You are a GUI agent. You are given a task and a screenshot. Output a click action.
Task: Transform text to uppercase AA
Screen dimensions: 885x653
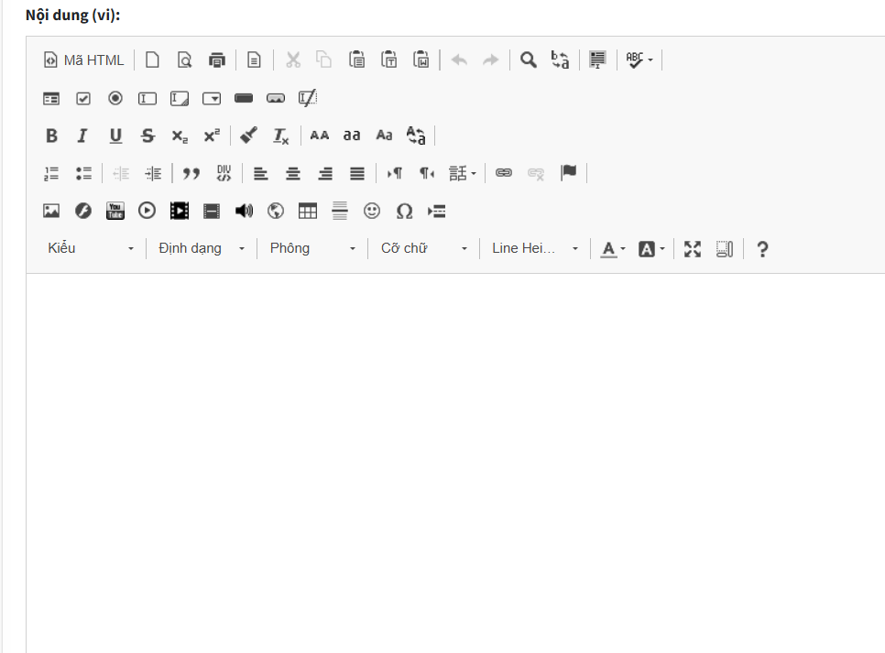pos(320,136)
